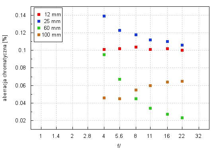Click the 5.6 label on the x-axis
219x151 pixels.
coord(119,136)
